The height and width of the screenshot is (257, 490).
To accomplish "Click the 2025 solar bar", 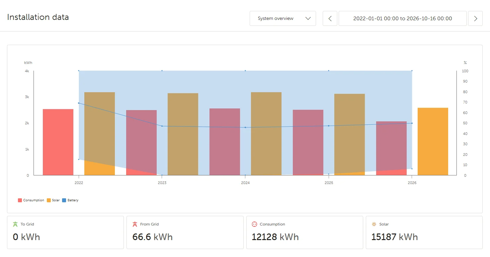I will [350, 134].
